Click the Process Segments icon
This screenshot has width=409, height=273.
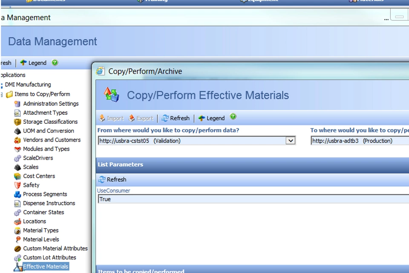coord(17,195)
